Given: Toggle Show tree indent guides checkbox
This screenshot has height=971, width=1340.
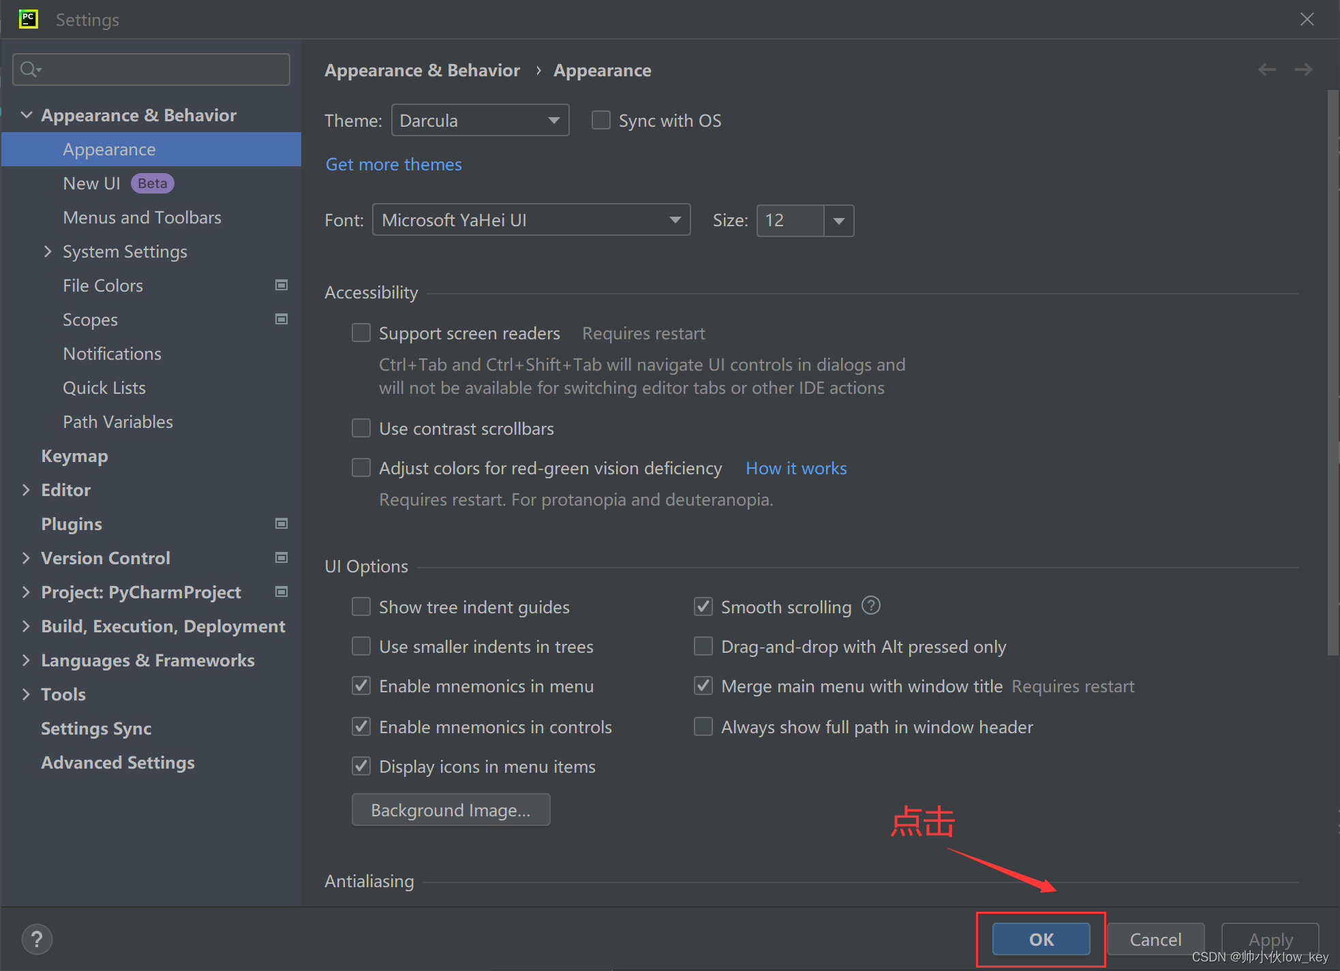Looking at the screenshot, I should (361, 606).
